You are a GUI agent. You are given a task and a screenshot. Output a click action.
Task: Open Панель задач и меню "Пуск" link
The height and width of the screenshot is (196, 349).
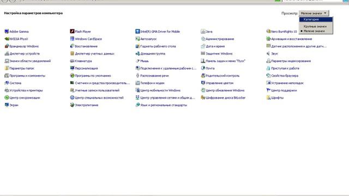(x=225, y=61)
